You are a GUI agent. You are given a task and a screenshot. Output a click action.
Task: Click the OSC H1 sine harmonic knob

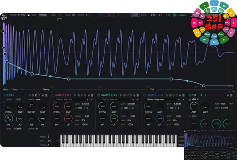point(9,119)
